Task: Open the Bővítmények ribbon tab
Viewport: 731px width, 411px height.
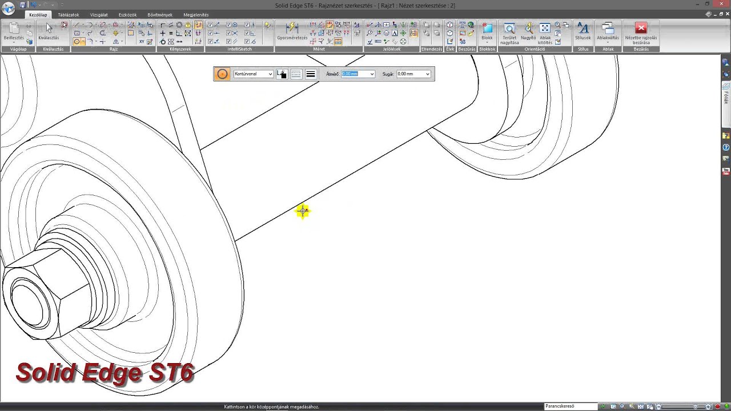Action: coord(160,15)
